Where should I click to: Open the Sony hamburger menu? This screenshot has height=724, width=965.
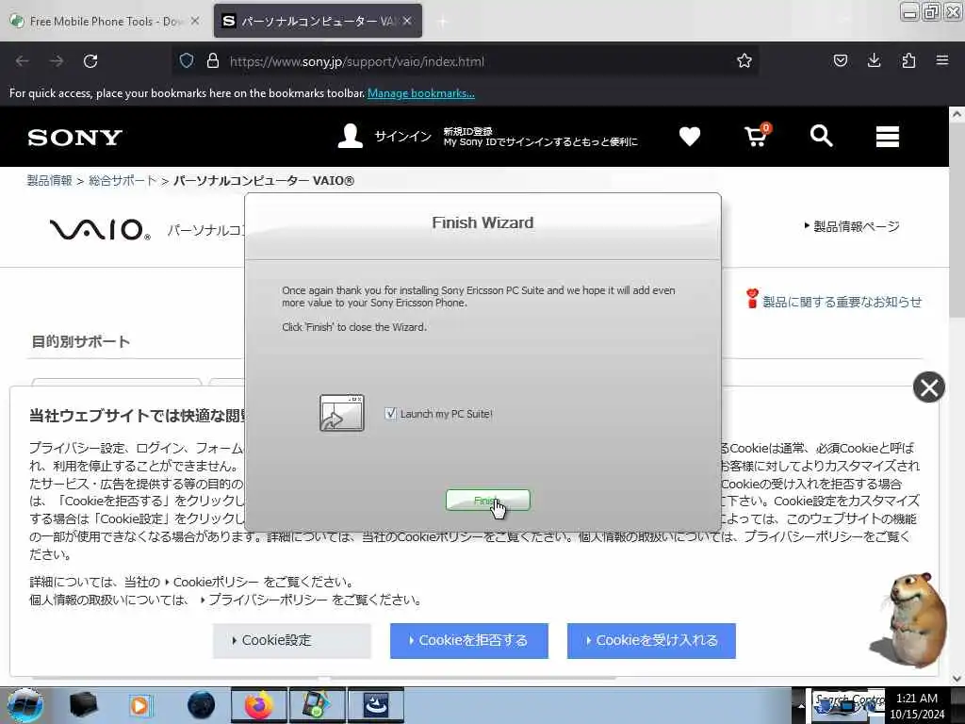pyautogui.click(x=888, y=137)
